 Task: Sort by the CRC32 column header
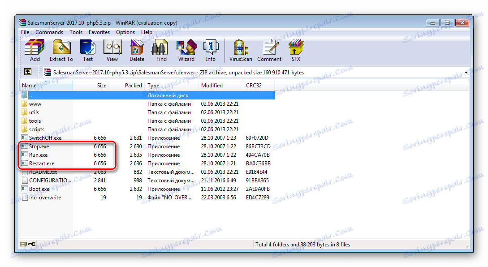pyautogui.click(x=259, y=85)
